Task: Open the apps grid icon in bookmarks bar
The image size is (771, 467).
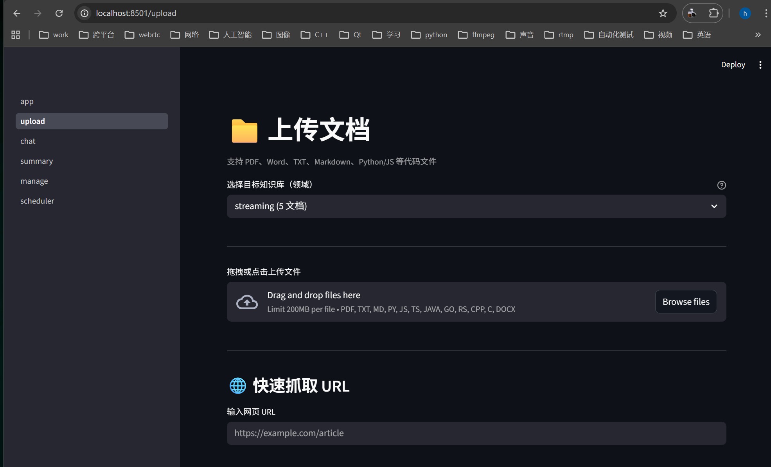Action: 16,35
